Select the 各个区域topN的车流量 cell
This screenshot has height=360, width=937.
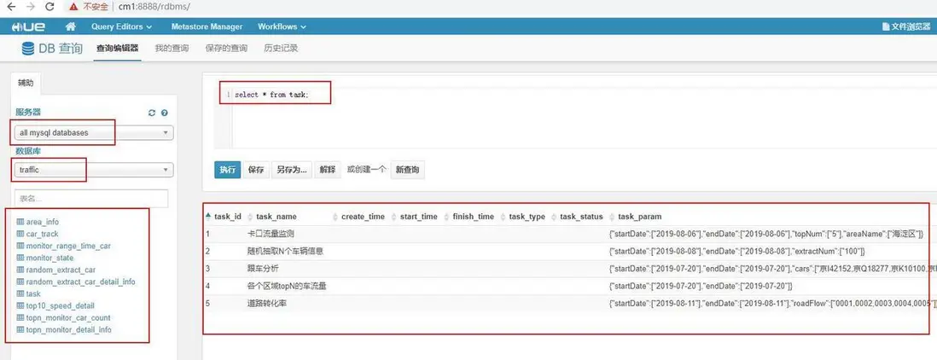[x=286, y=286]
